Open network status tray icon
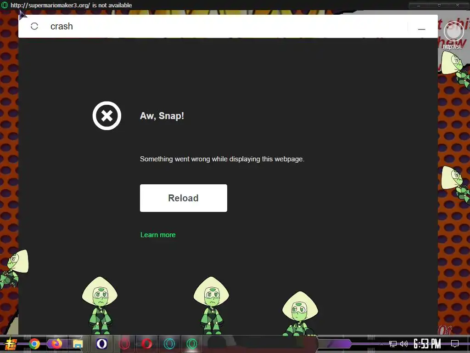Viewport: 470px width, 353px height. [393, 344]
